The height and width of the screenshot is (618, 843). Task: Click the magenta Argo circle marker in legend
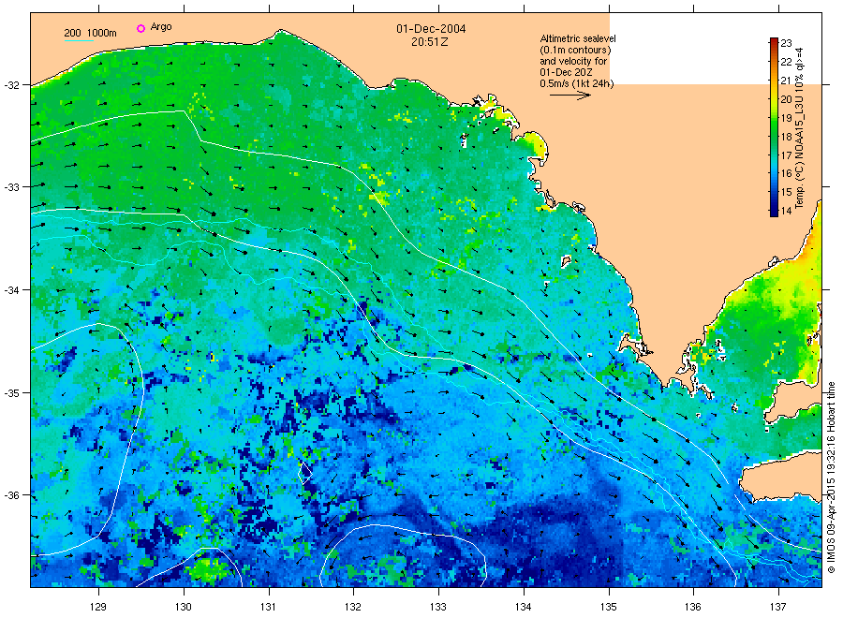click(x=140, y=28)
